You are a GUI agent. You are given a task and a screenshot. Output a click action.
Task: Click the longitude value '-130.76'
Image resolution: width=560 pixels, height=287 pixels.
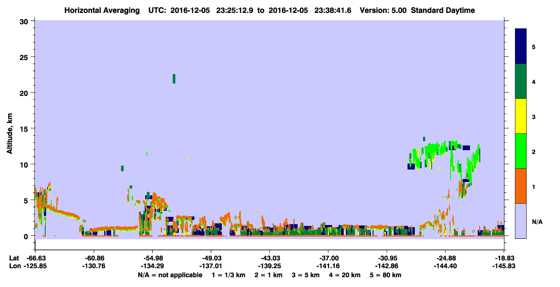pos(93,266)
